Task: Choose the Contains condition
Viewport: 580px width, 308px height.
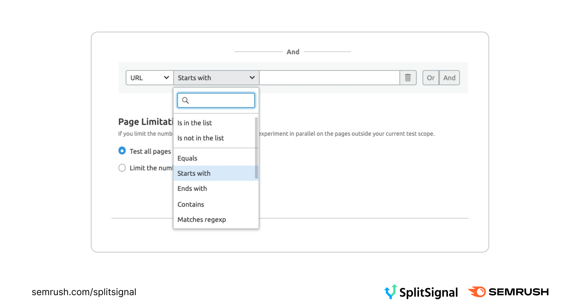Action: [191, 204]
